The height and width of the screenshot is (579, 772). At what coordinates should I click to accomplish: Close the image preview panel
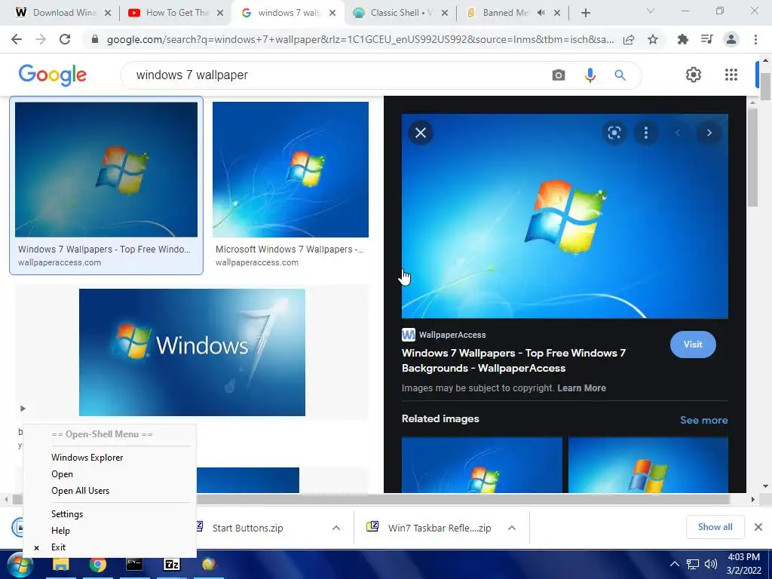[x=421, y=133]
